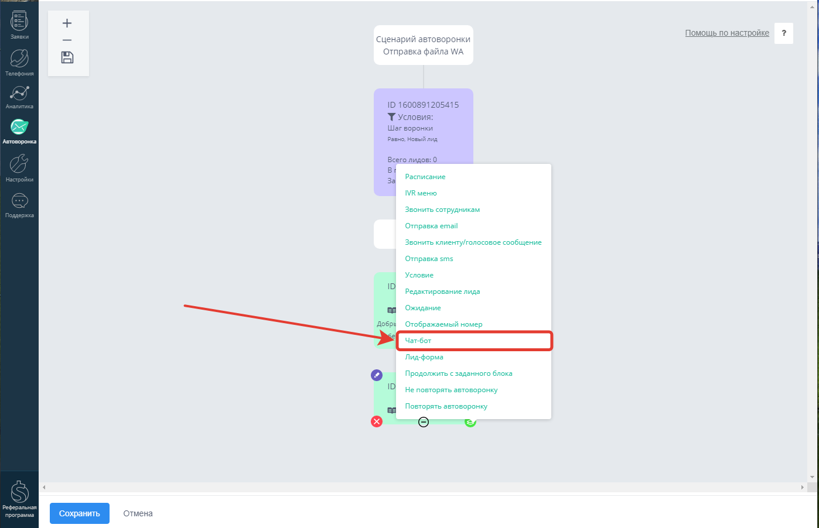
Task: Select the Чат-бот menu entry
Action: pos(418,341)
